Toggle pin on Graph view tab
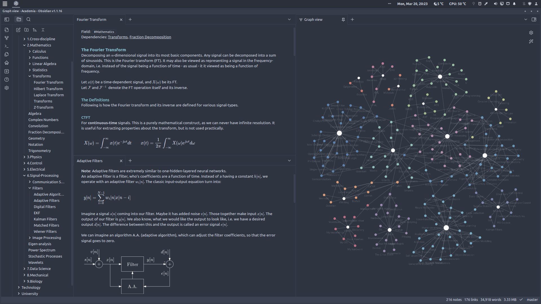Image resolution: width=541 pixels, height=304 pixels. pos(343,19)
